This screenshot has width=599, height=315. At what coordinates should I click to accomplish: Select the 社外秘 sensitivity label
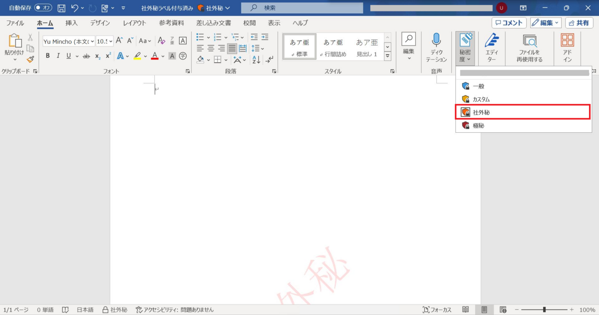click(524, 112)
